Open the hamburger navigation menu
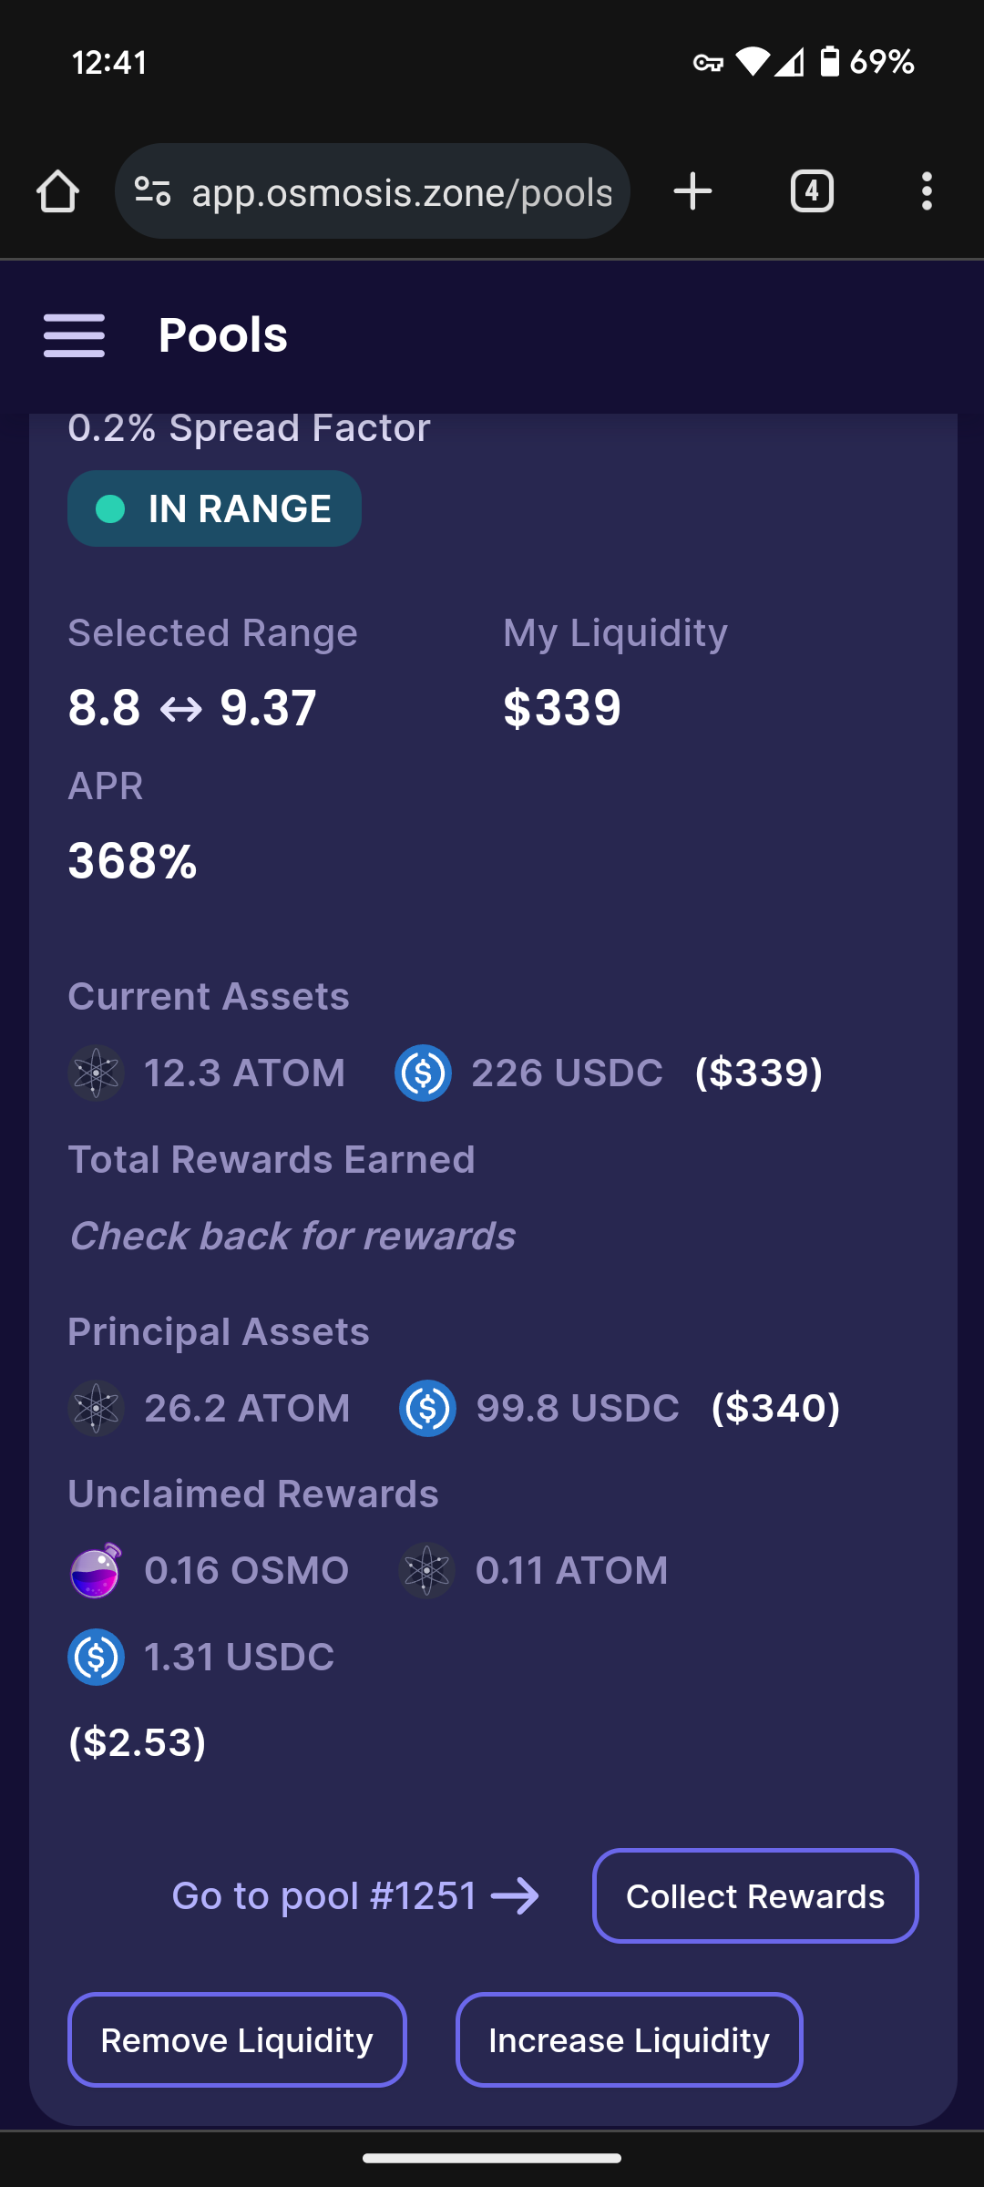 coord(75,335)
